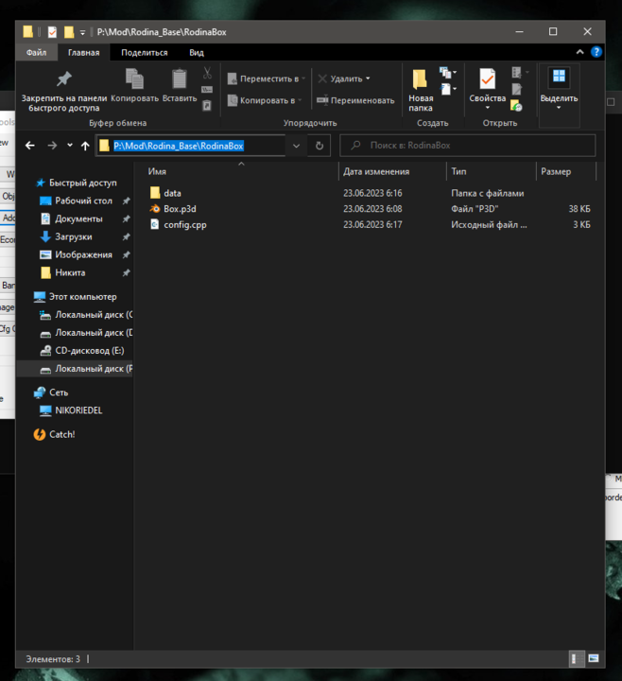
Task: Refresh the current folder view
Action: [320, 146]
